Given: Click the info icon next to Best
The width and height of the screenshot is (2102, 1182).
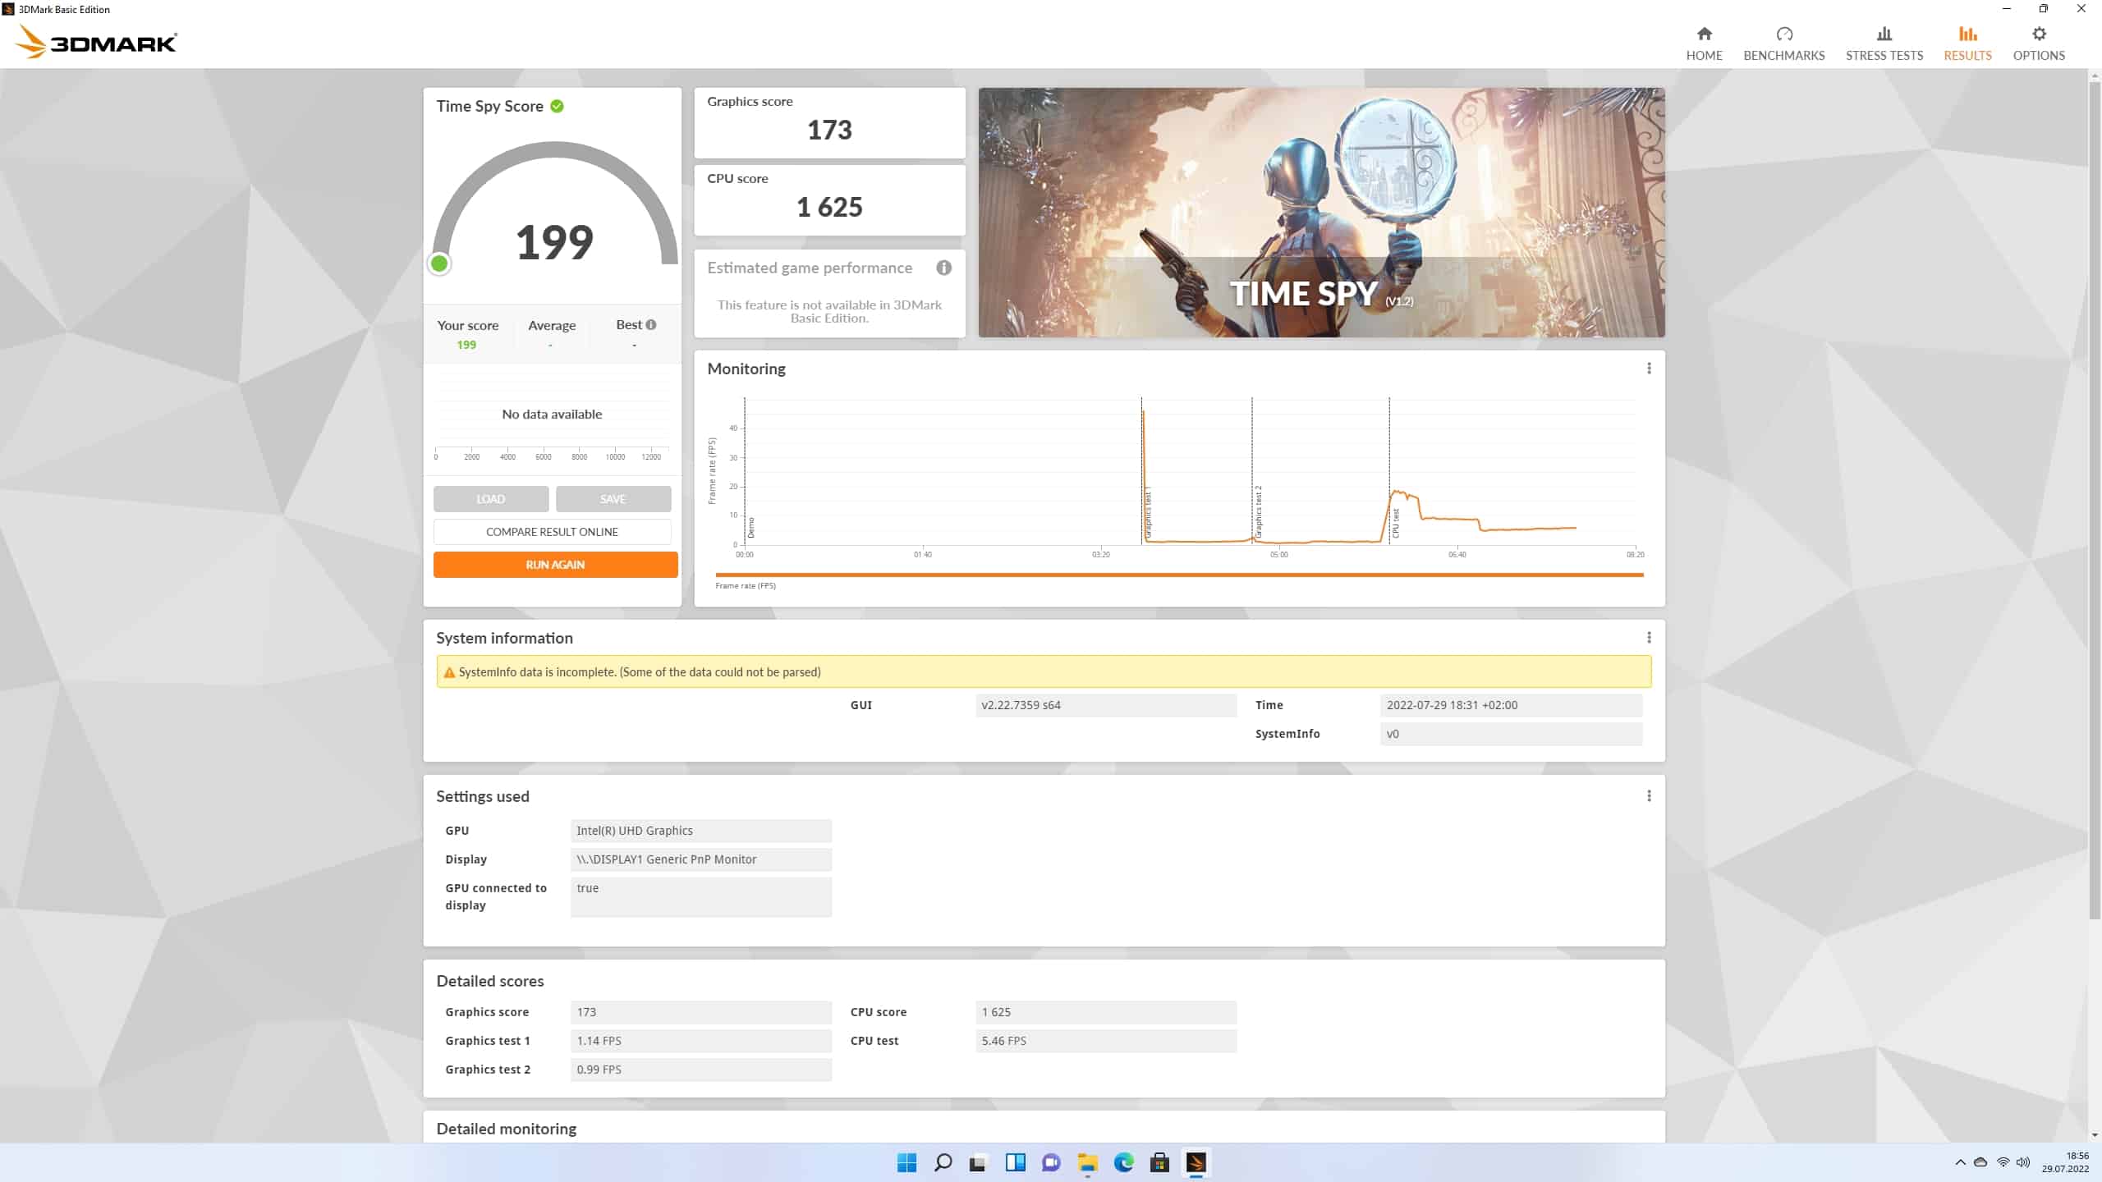Looking at the screenshot, I should pos(651,324).
